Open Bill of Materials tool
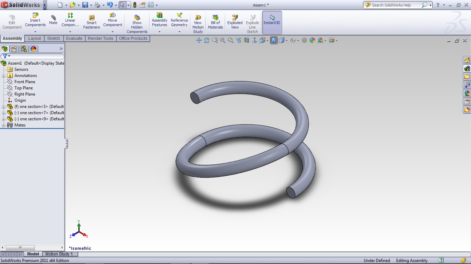Viewport: 471px width, 264px height. (216, 22)
